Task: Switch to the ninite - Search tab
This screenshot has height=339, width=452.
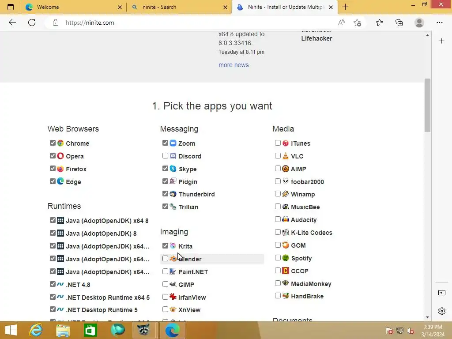Action: coord(179,7)
